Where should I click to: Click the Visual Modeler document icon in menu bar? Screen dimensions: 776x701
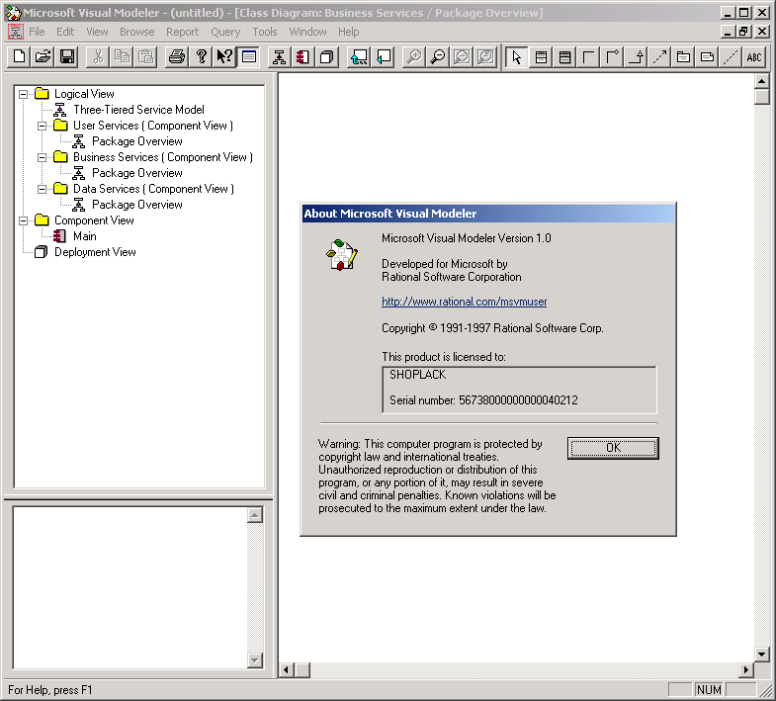16,32
